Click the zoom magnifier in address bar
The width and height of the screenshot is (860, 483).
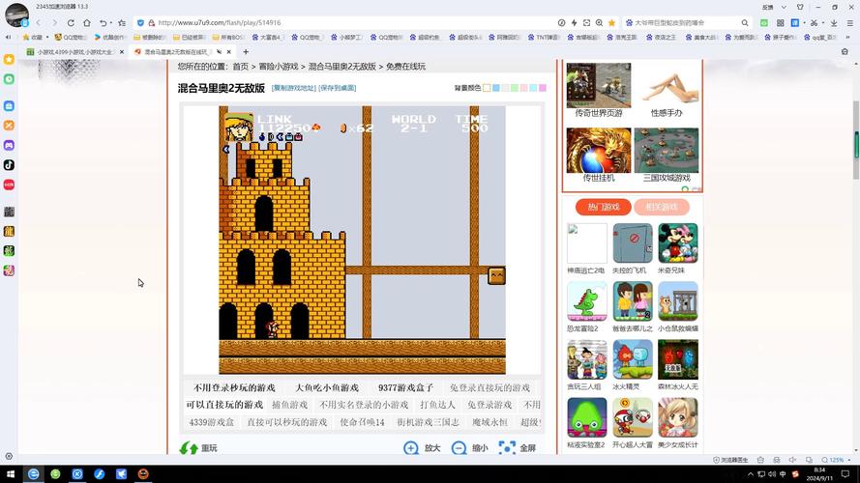pos(599,23)
